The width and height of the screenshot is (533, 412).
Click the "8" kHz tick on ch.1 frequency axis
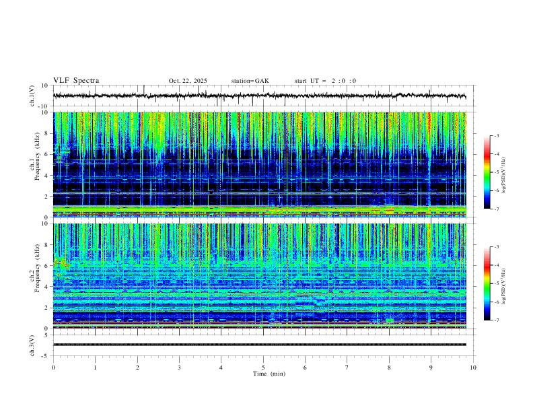click(x=47, y=133)
